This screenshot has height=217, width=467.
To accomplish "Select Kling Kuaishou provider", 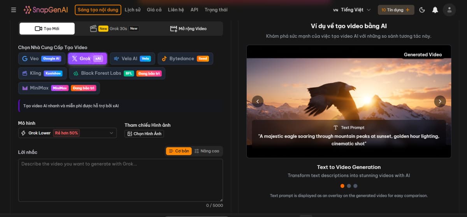I will pos(42,73).
